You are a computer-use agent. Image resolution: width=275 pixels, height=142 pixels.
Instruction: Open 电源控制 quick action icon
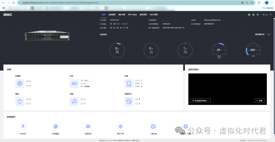click(x=88, y=126)
